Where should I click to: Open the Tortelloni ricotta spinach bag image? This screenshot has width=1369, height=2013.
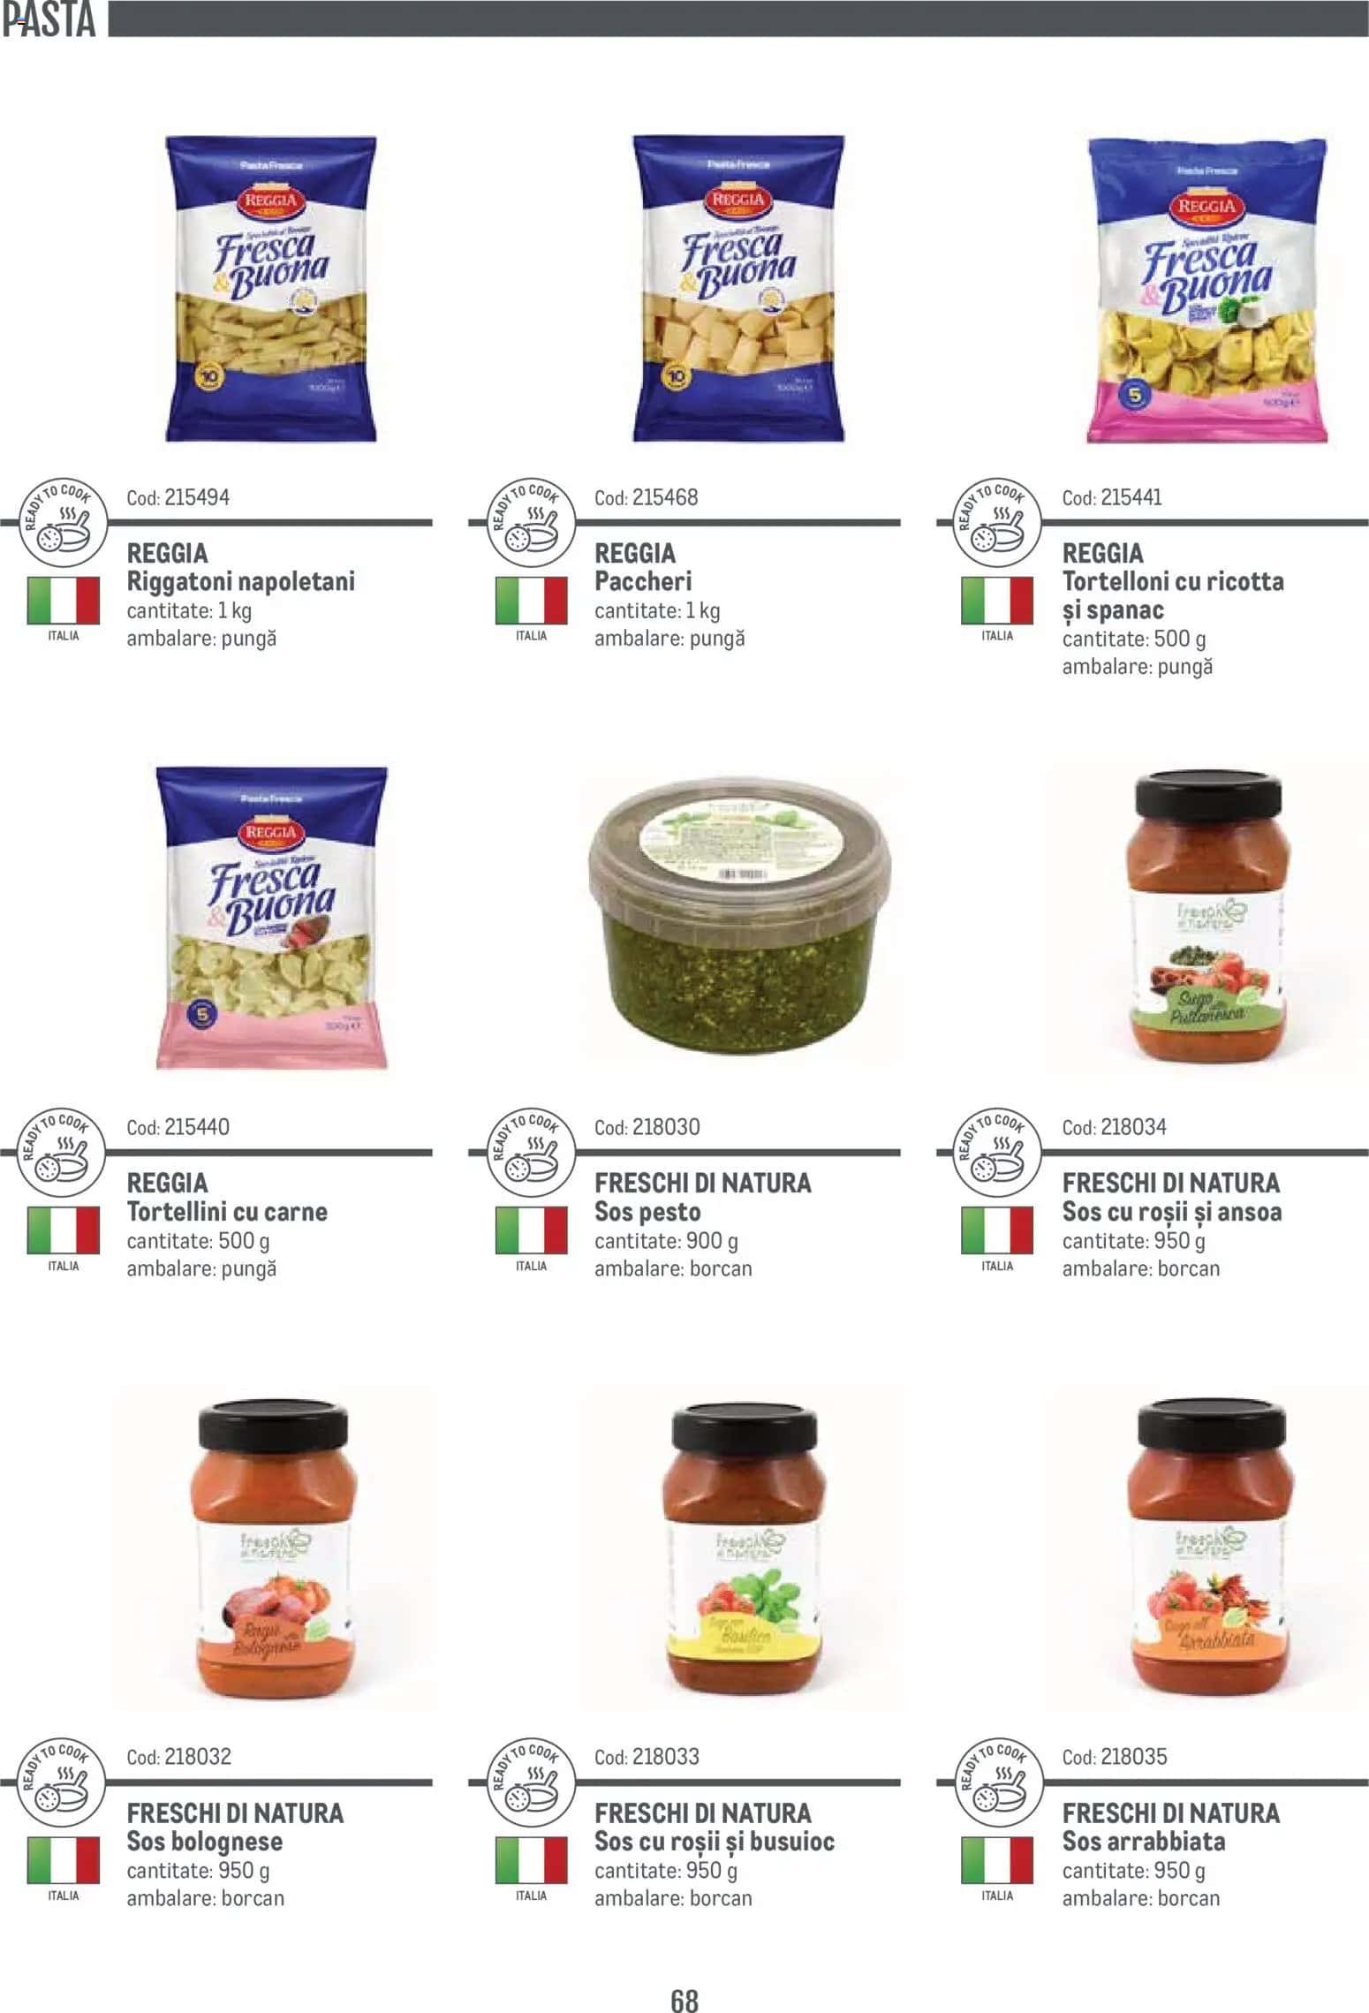1207,291
